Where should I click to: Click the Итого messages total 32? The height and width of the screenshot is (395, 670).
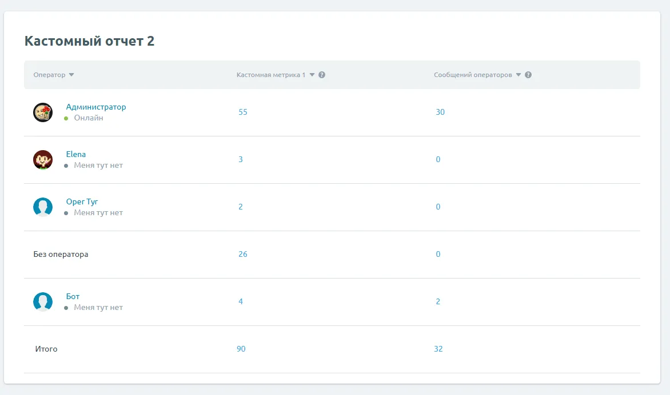(x=438, y=349)
